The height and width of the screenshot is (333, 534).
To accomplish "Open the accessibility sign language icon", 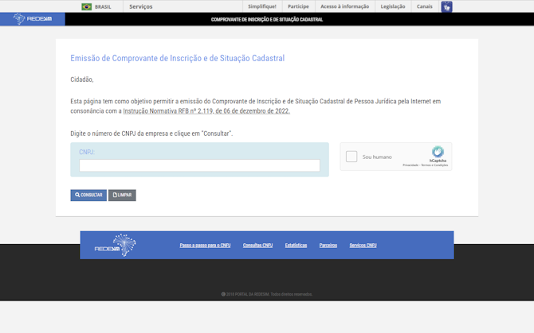I will pos(446,6).
